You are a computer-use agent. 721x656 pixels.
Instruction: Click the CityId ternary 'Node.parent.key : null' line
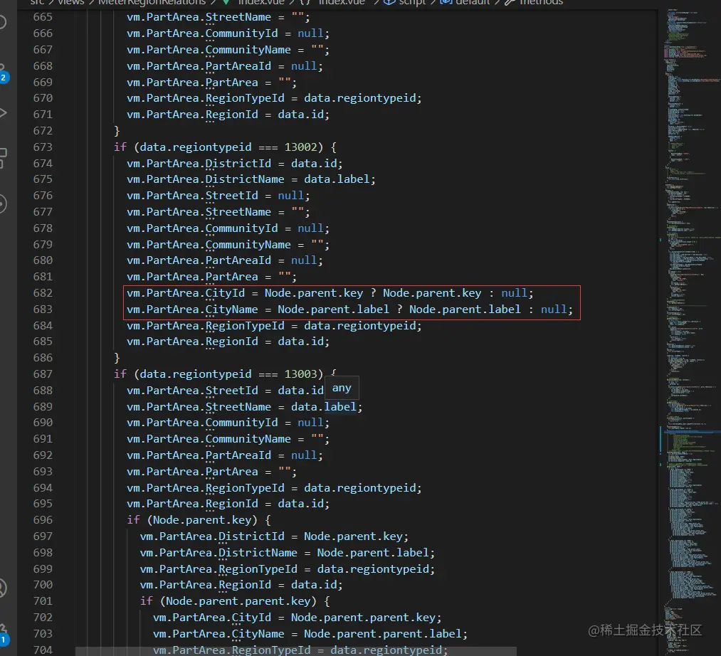tap(330, 293)
